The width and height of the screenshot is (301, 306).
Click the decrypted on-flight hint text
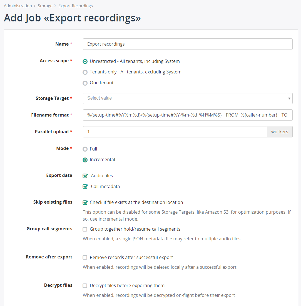click(x=159, y=295)
